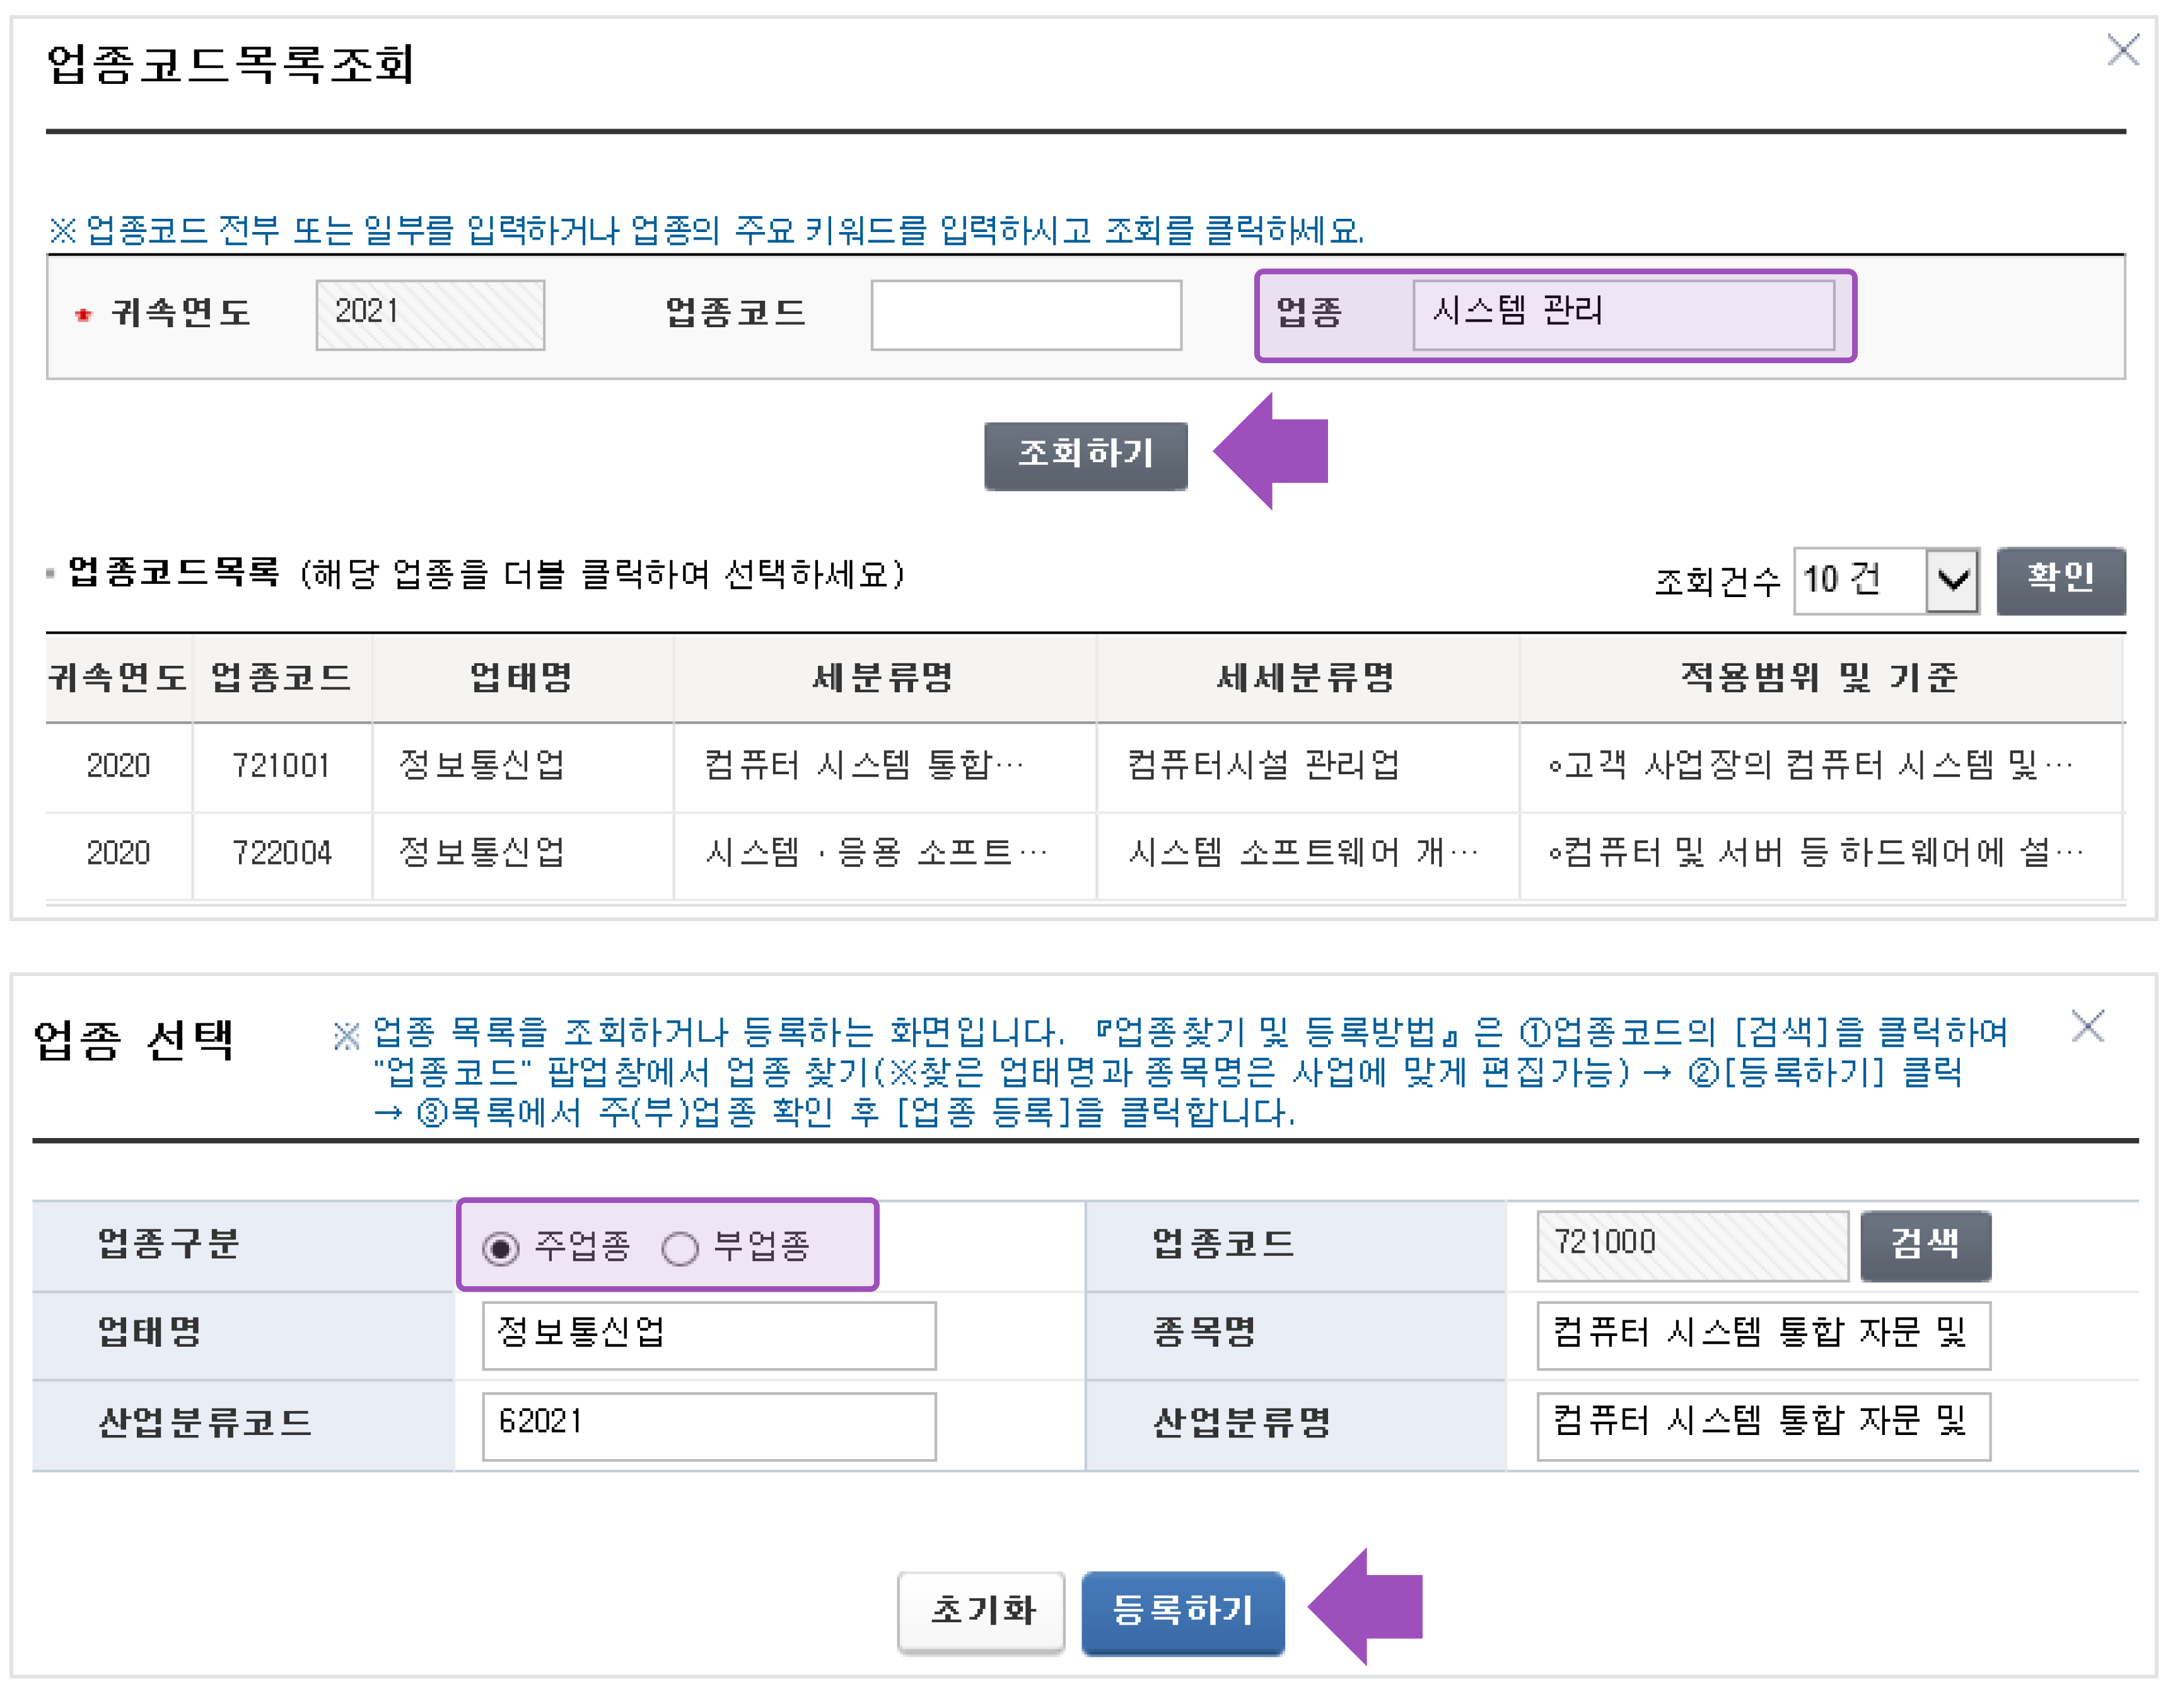The width and height of the screenshot is (2168, 1708).
Task: Click the 귀속연도 field showing 2021
Action: pyautogui.click(x=430, y=314)
